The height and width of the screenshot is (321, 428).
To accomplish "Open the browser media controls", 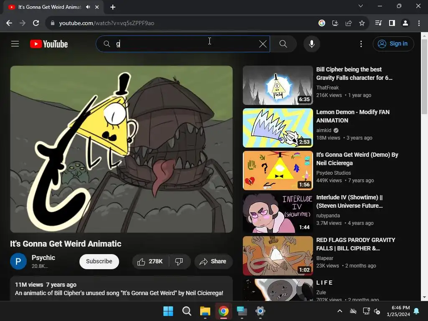I will pos(378,23).
